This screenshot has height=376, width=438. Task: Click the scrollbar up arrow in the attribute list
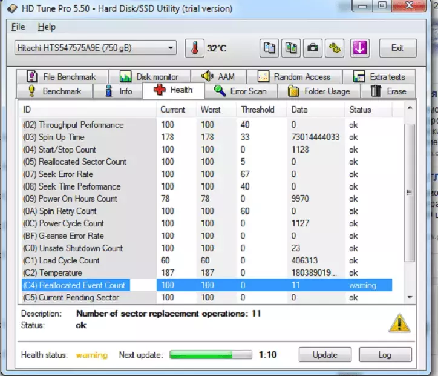point(410,108)
